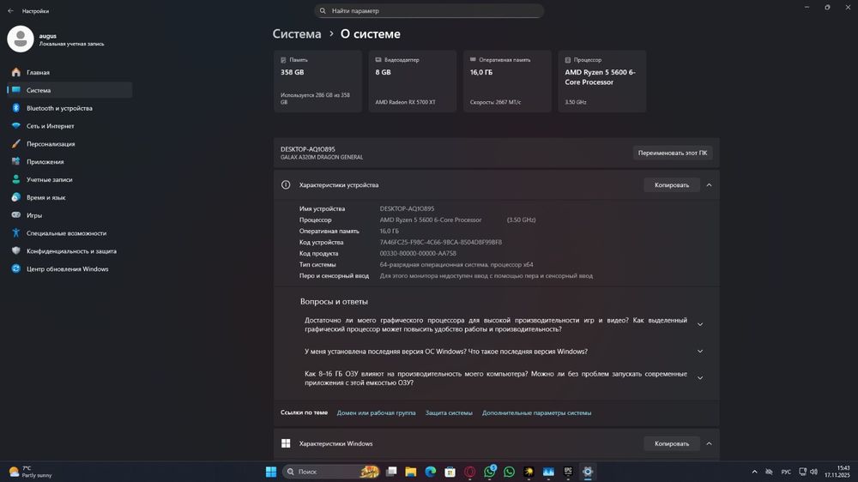Click the Специальные возможности accessibility icon
The height and width of the screenshot is (482, 858).
click(15, 233)
